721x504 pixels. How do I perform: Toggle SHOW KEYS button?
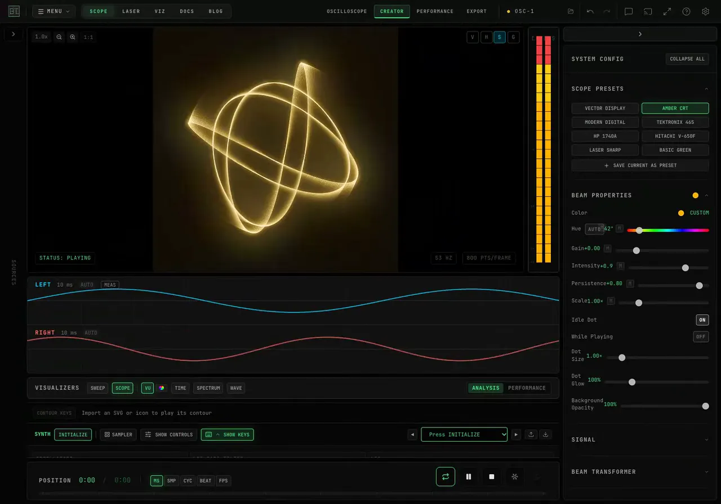point(227,434)
